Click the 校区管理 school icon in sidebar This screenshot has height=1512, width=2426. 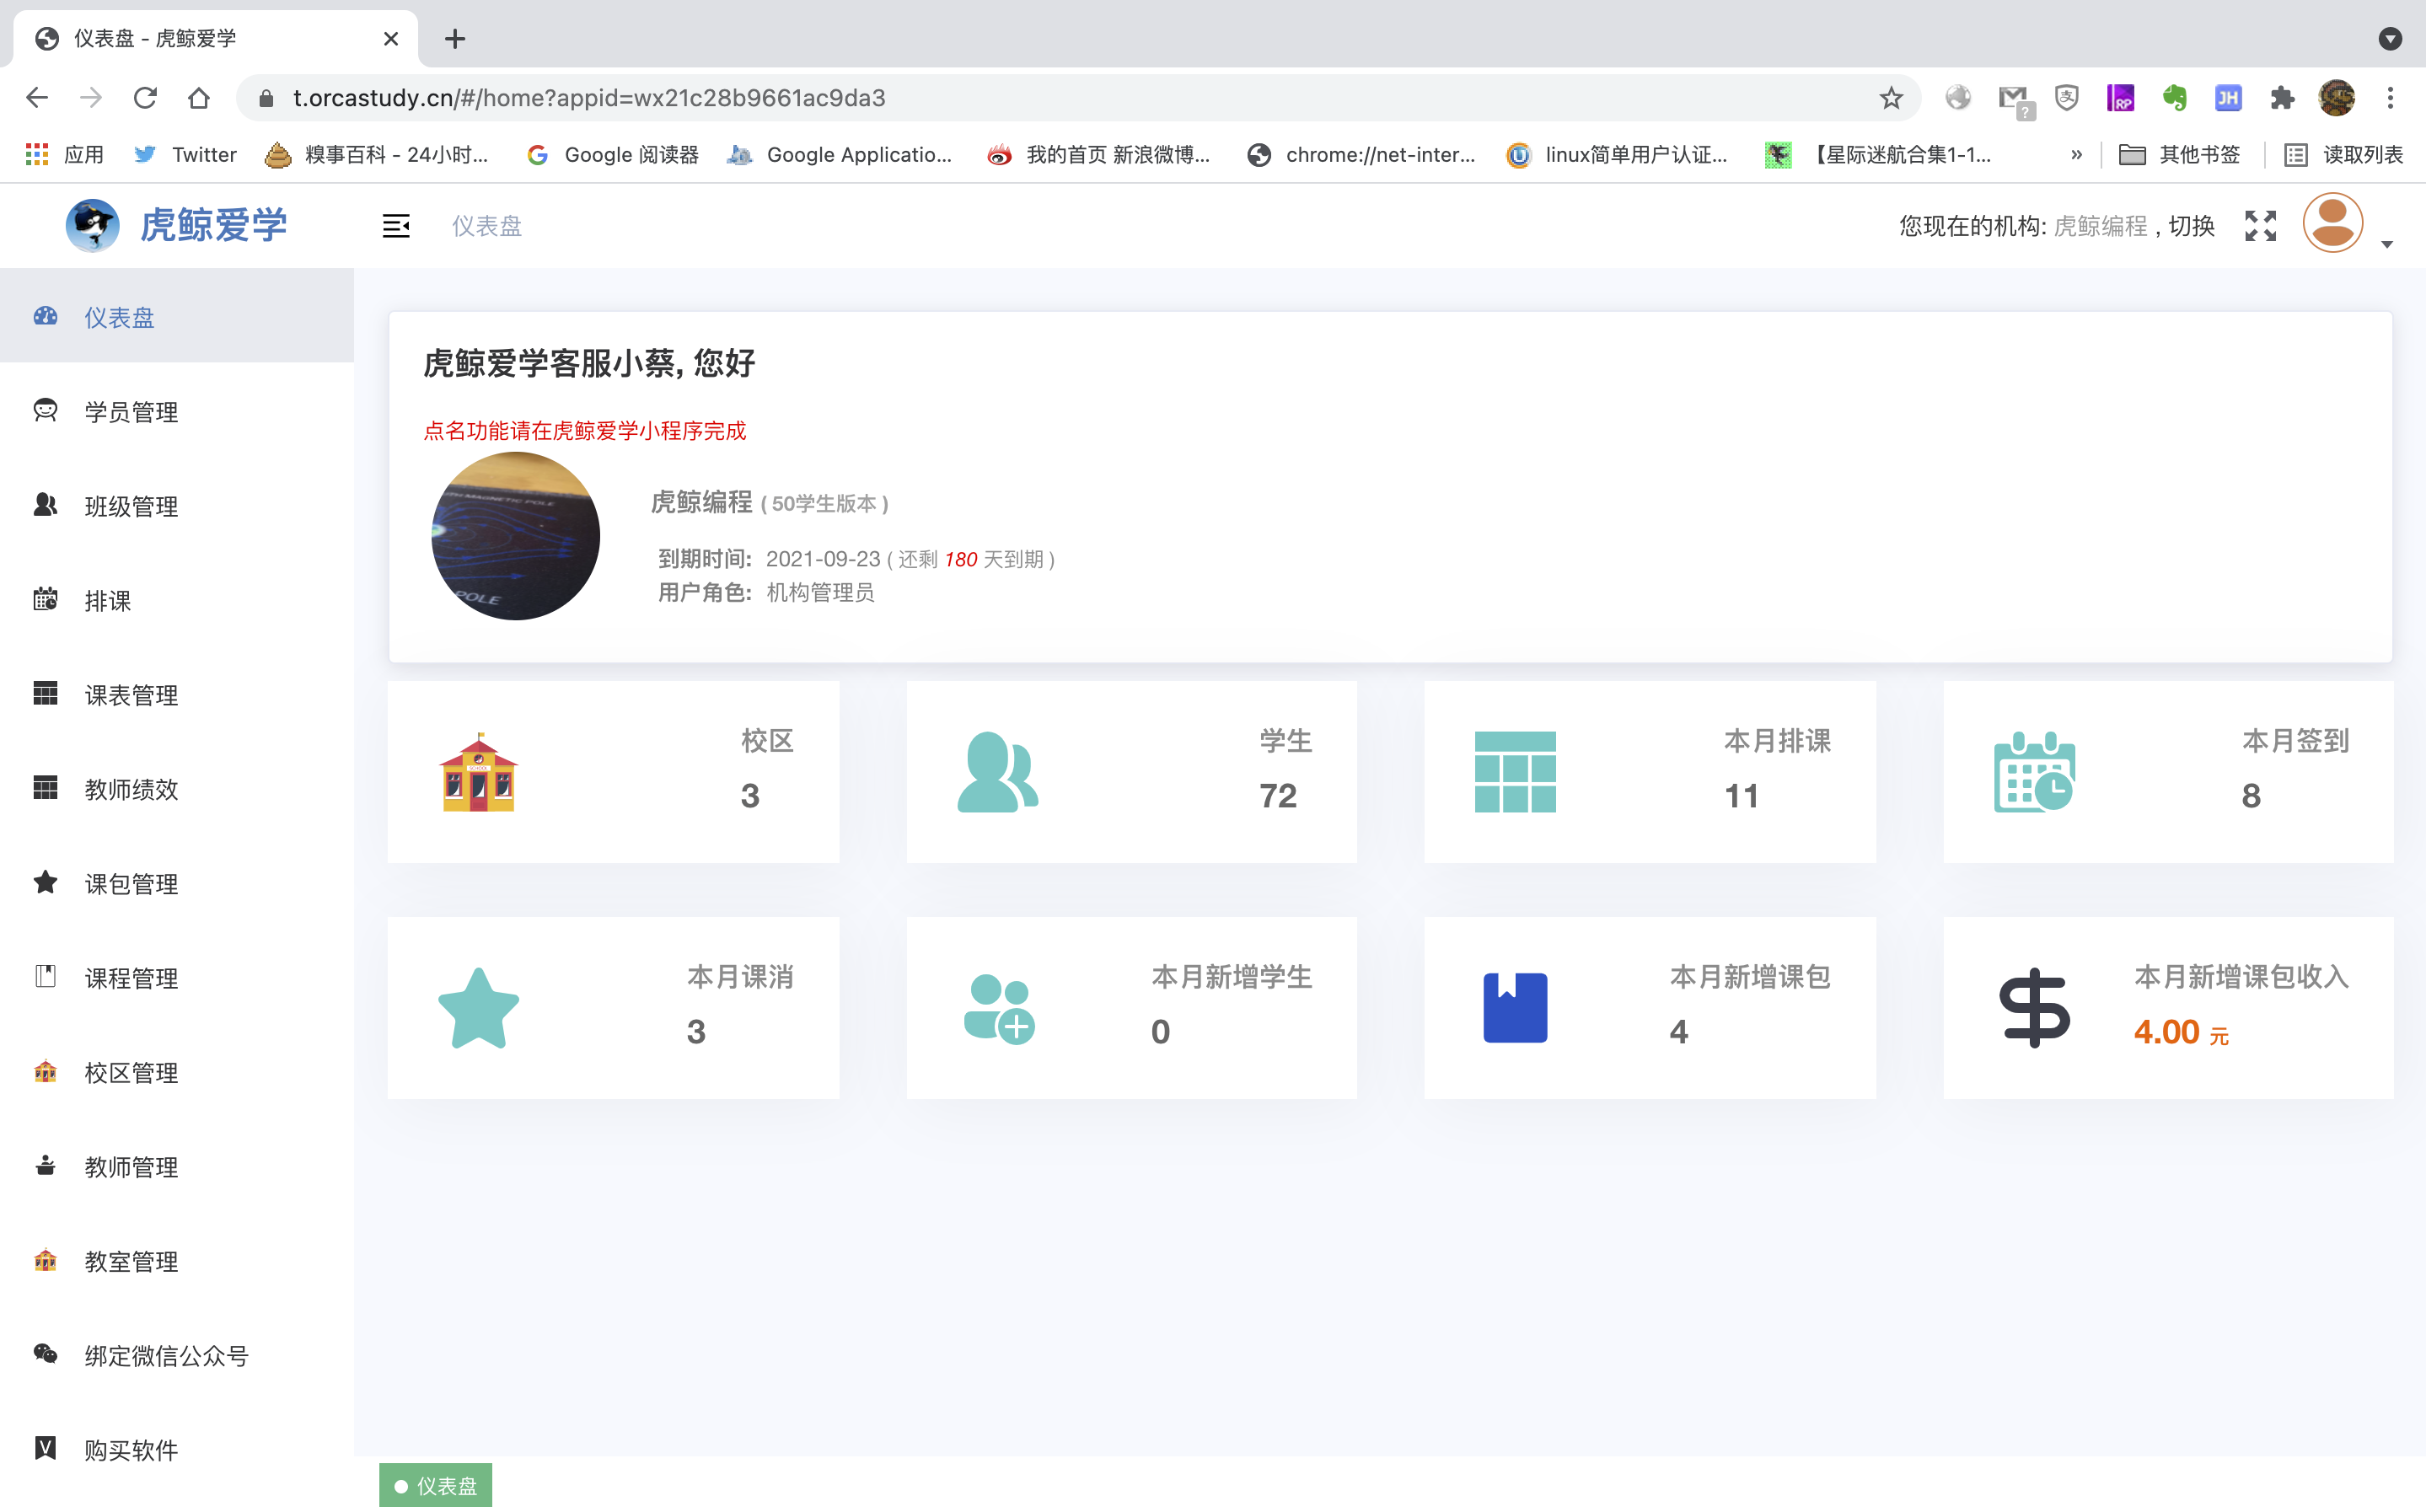(45, 1071)
